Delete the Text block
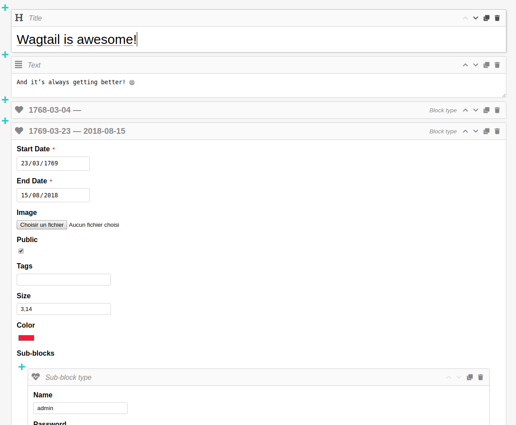This screenshot has height=425, width=516. tap(497, 65)
